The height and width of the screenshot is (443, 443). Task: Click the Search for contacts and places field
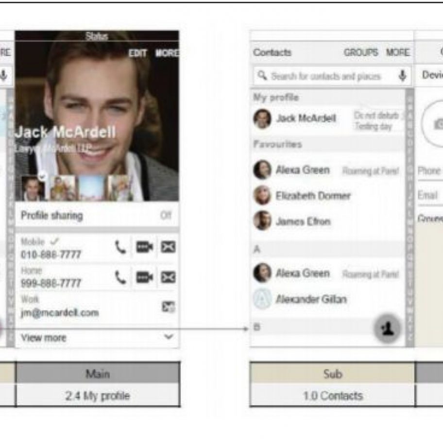(325, 76)
